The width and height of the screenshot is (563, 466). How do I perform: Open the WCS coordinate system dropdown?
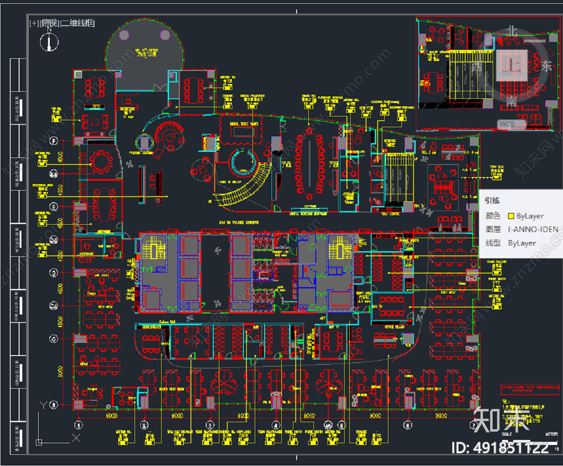[x=511, y=124]
